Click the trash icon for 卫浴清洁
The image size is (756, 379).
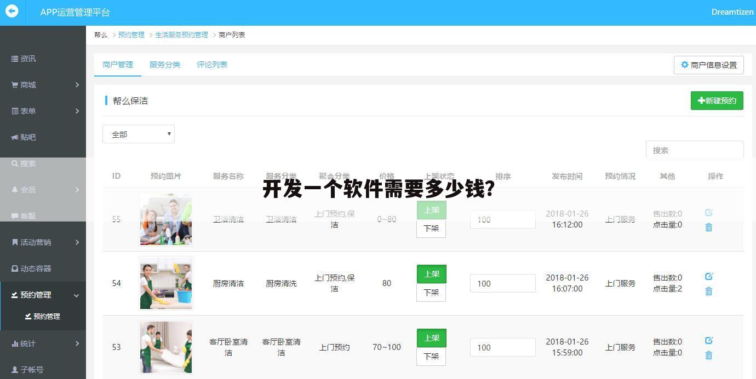click(x=708, y=227)
